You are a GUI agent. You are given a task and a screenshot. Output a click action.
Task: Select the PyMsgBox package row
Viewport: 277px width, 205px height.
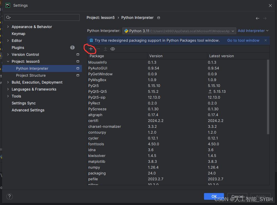click(177, 80)
